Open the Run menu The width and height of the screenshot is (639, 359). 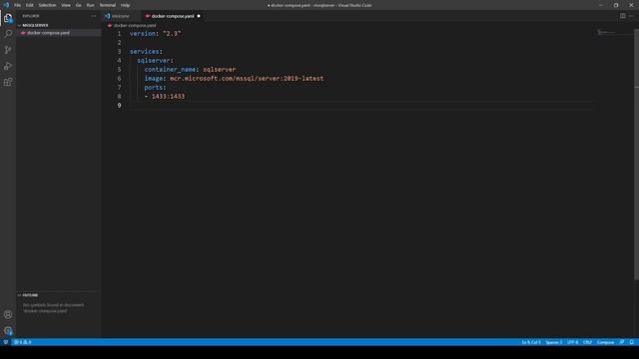[x=91, y=5]
